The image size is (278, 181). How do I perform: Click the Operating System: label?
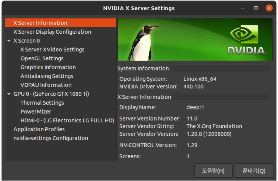[x=143, y=79]
